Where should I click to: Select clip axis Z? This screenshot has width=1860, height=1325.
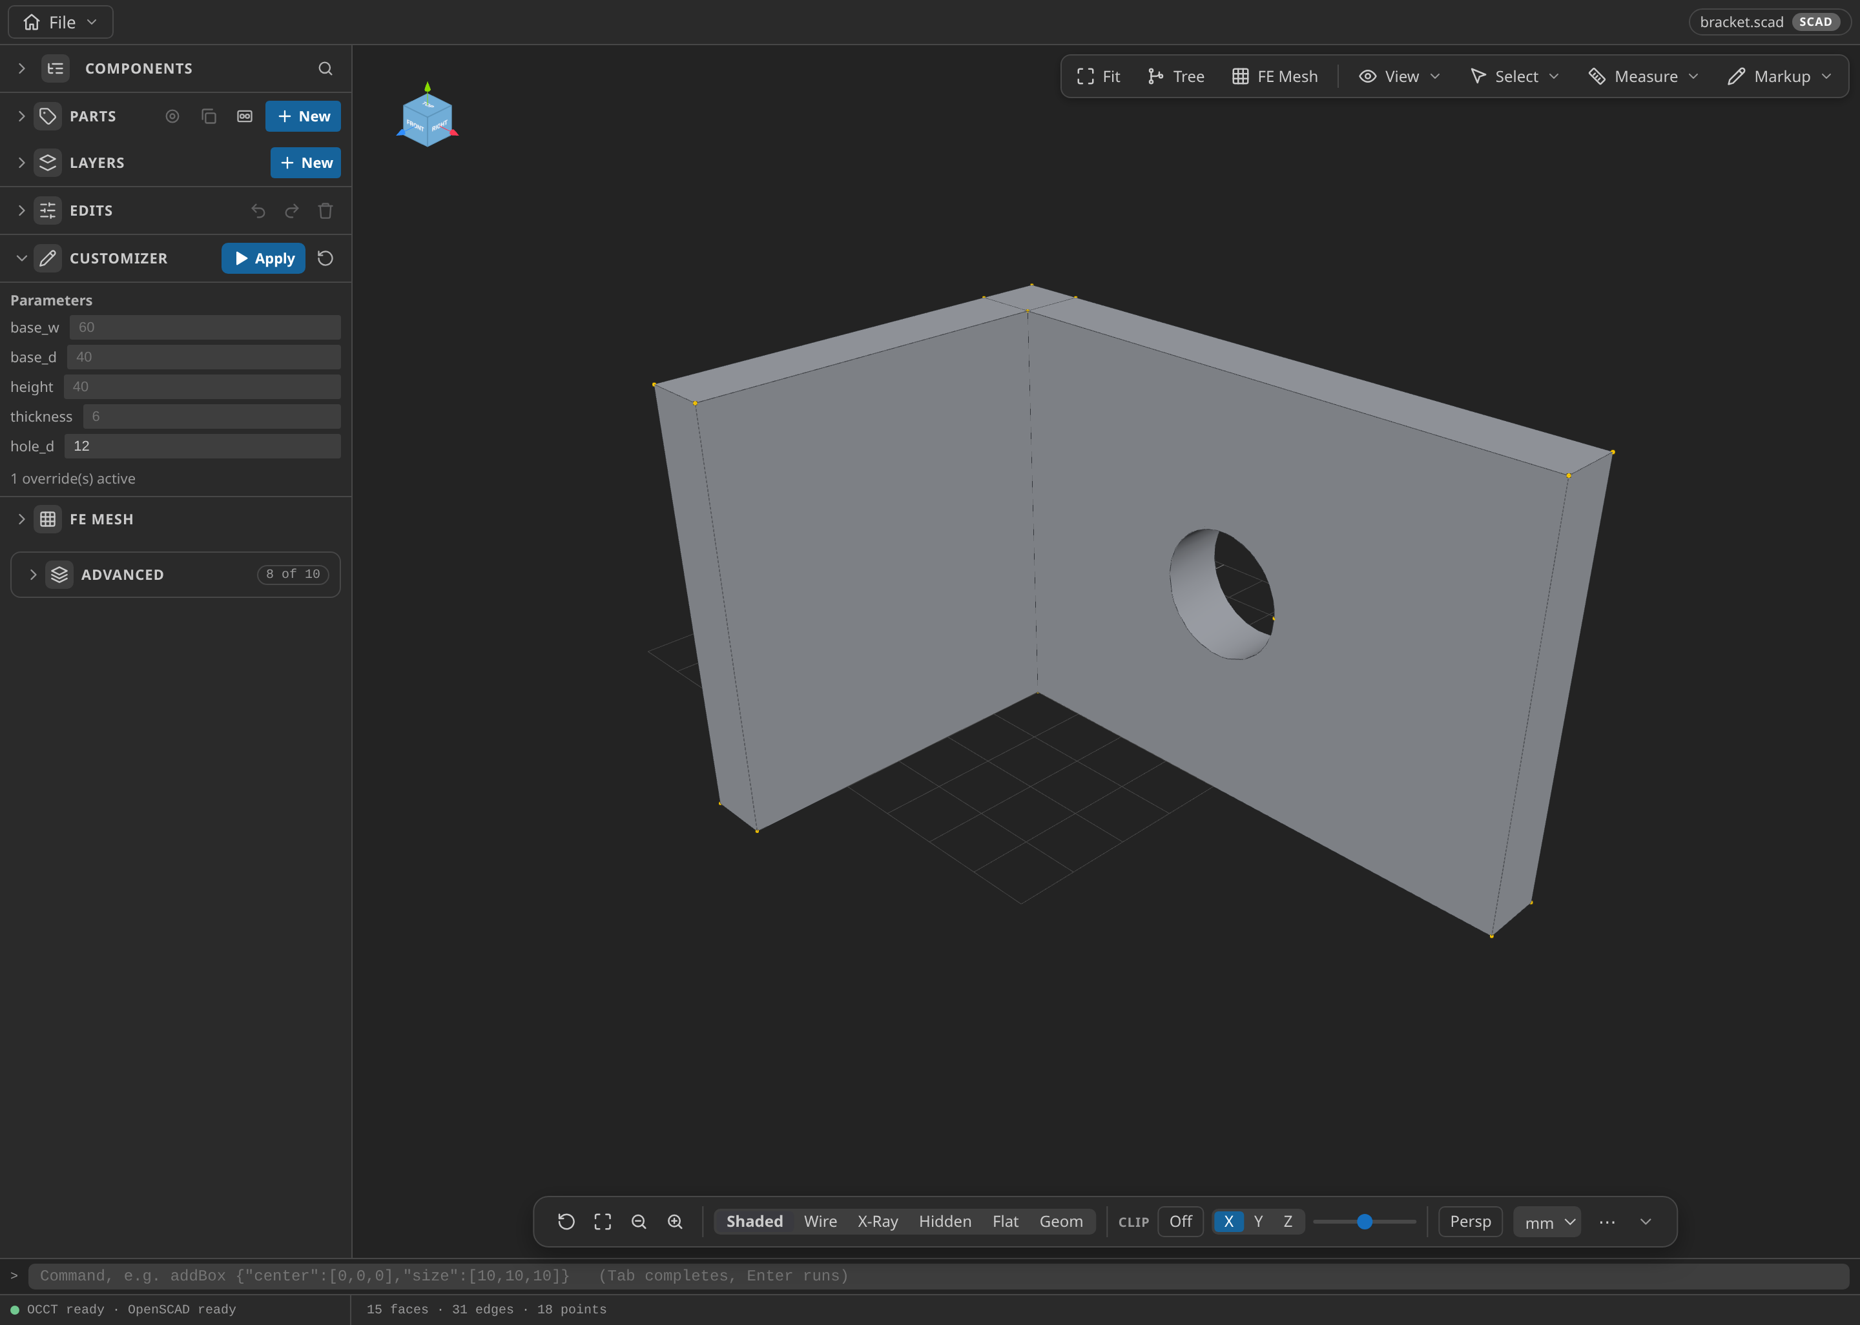click(1287, 1222)
